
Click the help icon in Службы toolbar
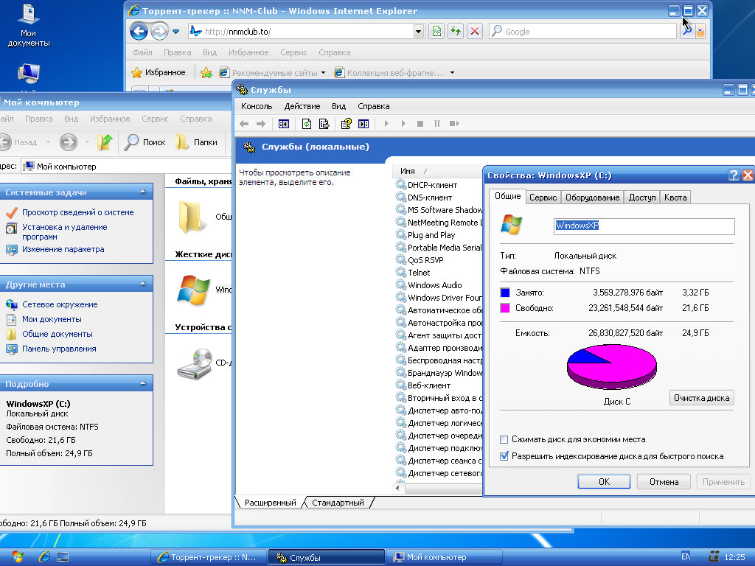point(346,124)
